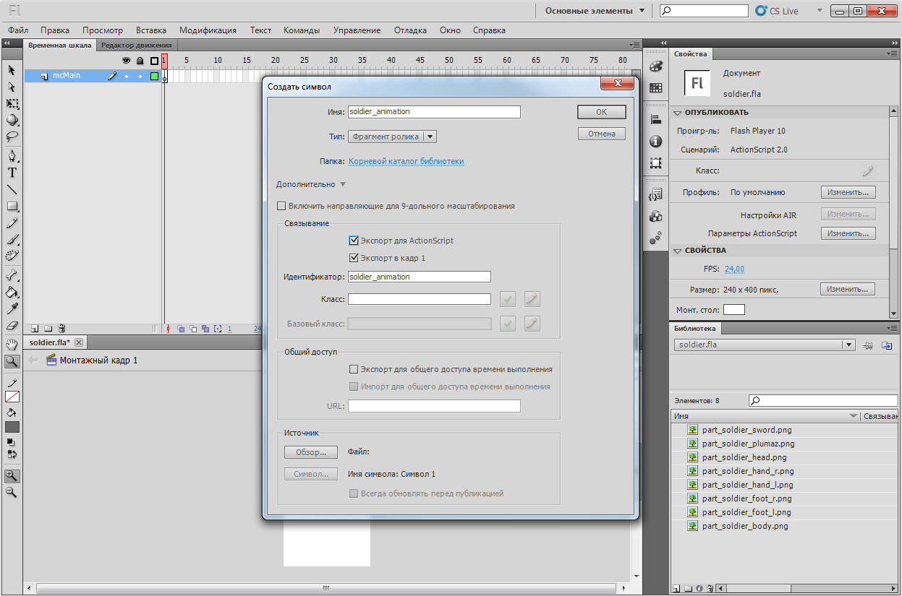The height and width of the screenshot is (596, 902).
Task: Click the stage color swatch
Action: 733,309
